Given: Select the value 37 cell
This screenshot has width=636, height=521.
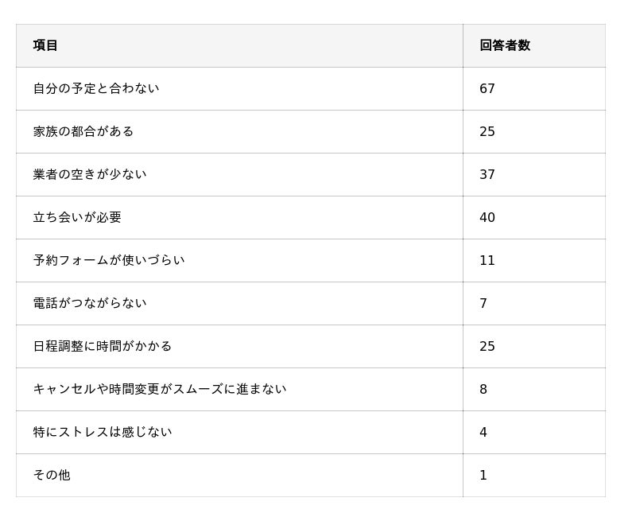Looking at the screenshot, I should 487,174.
